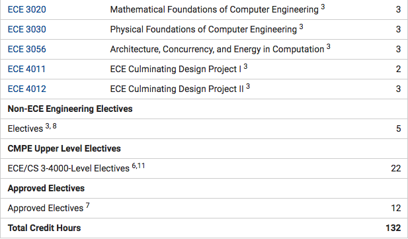Viewport: 408px width, 239px height.
Task: Click footnote 3 after Culminating Design Project I
Action: click(x=245, y=66)
